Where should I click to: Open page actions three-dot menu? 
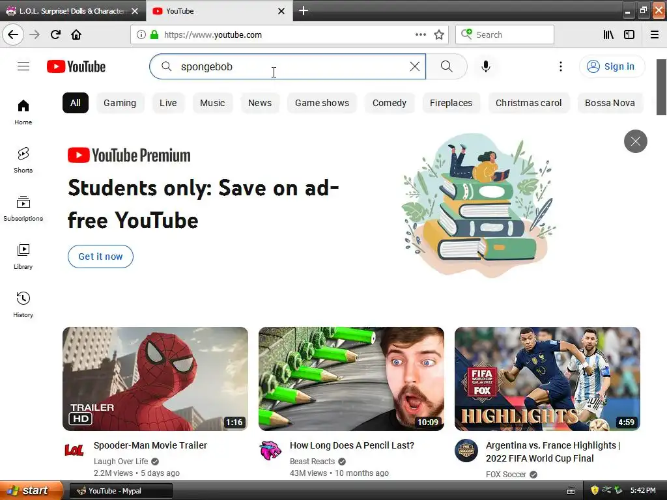[420, 35]
